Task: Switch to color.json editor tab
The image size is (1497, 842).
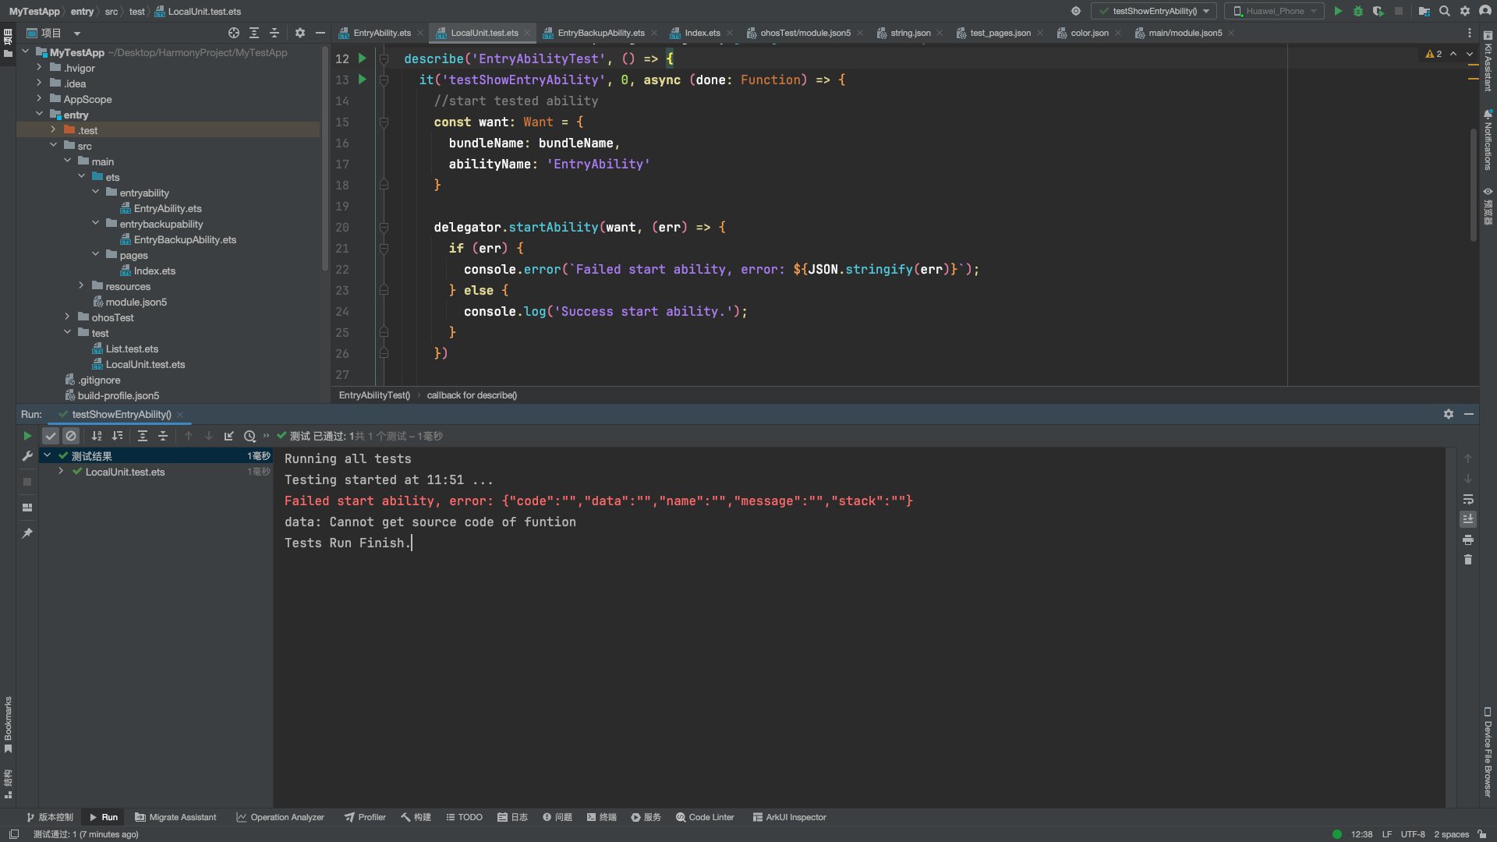Action: [1089, 33]
